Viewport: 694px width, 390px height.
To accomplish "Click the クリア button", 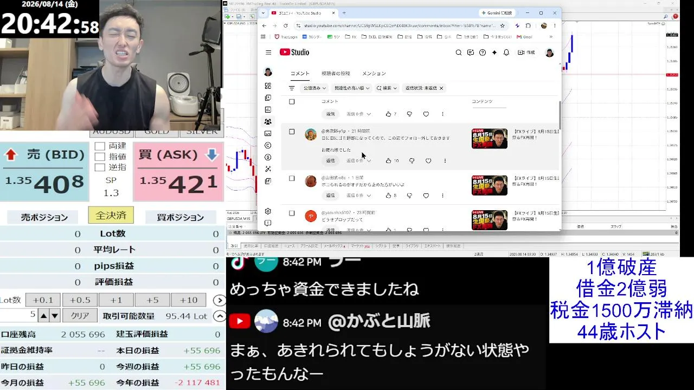I will coord(80,316).
